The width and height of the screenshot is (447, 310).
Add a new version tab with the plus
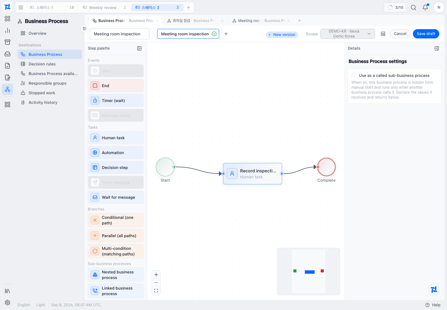[x=226, y=34]
